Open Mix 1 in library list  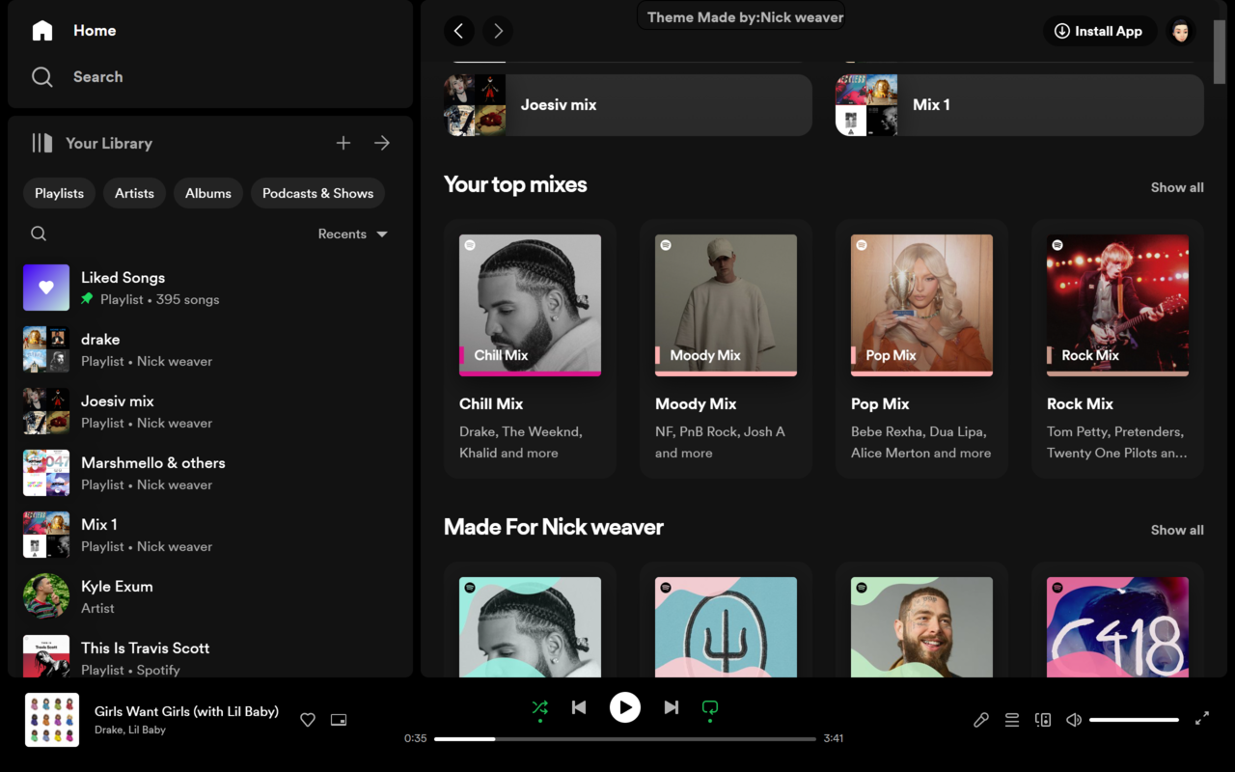pyautogui.click(x=210, y=535)
